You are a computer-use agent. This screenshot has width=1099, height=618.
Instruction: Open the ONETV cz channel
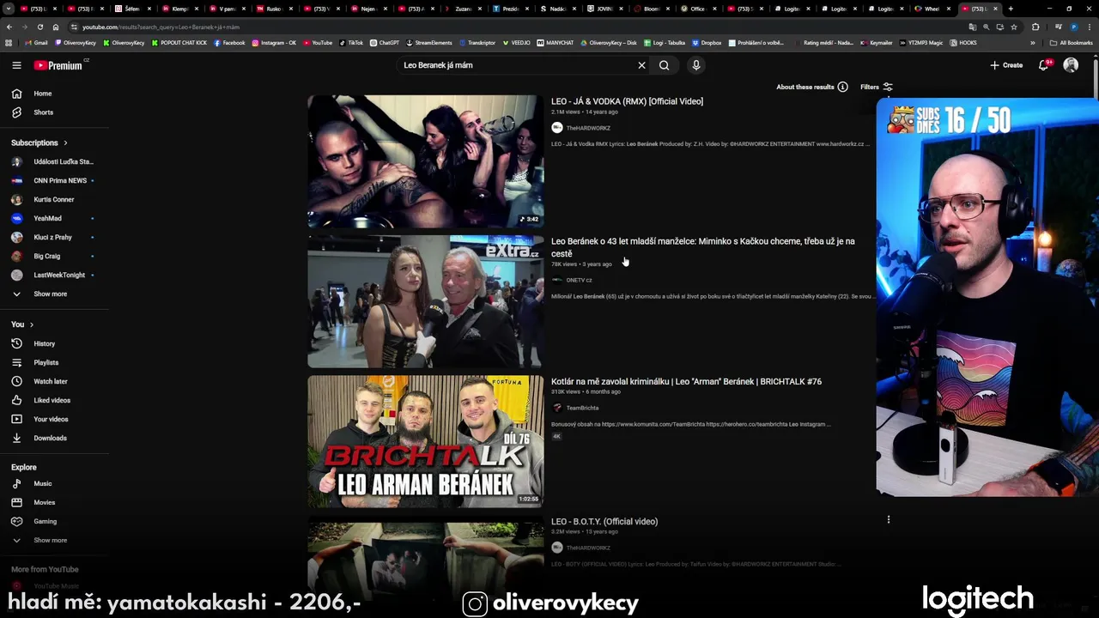pos(579,280)
